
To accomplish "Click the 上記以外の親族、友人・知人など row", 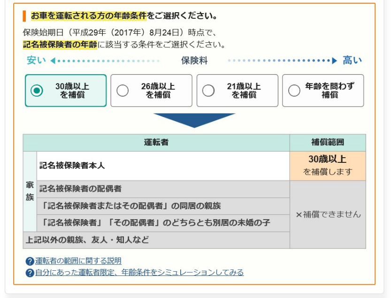I will (156, 240).
